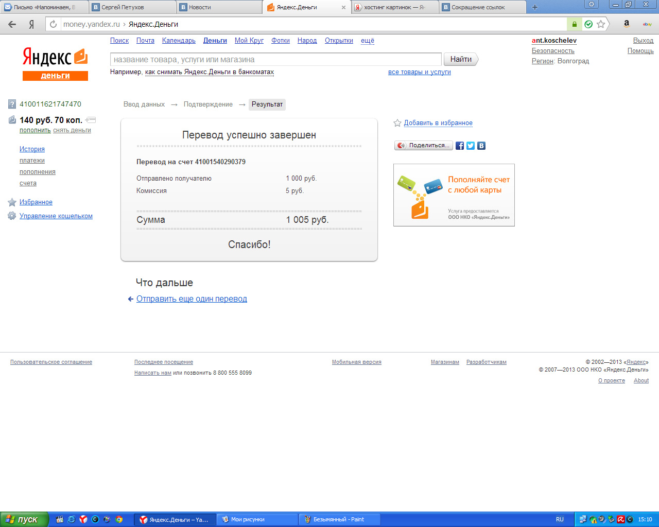Open the eBay shortcut icon
The width and height of the screenshot is (659, 527).
tap(647, 24)
